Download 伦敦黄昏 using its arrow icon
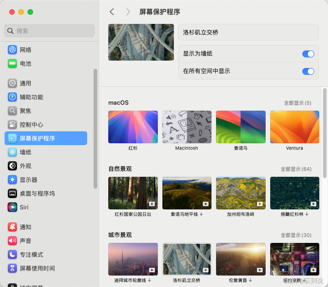328x287 pixels. [250, 280]
